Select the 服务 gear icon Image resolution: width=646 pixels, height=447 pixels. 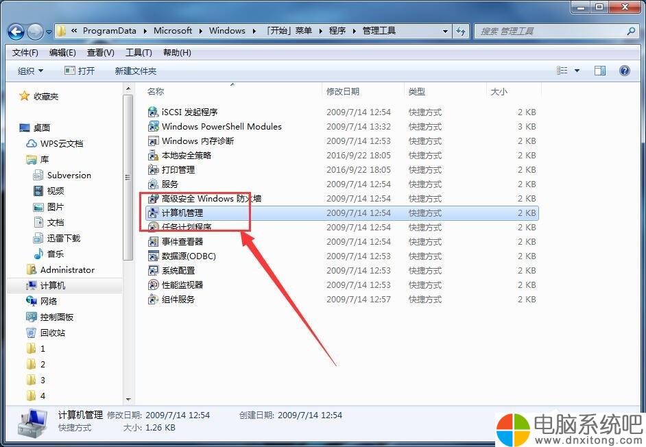click(x=153, y=184)
